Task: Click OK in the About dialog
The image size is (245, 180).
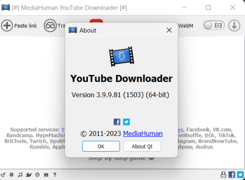Action: pos(101,146)
